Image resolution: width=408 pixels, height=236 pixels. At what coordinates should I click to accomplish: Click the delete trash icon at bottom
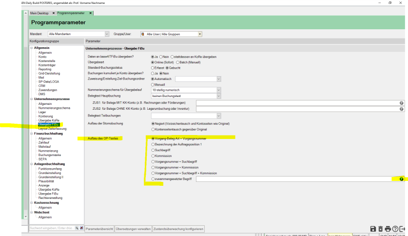380,229
